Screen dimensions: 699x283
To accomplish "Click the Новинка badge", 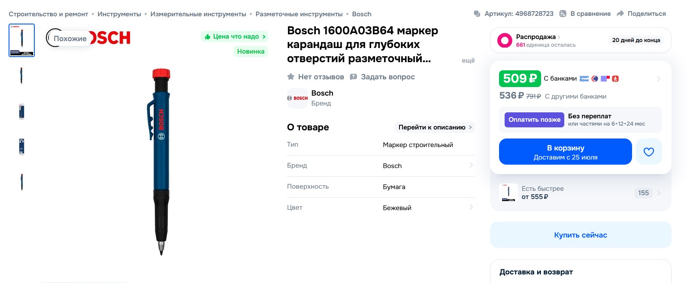I will (251, 51).
